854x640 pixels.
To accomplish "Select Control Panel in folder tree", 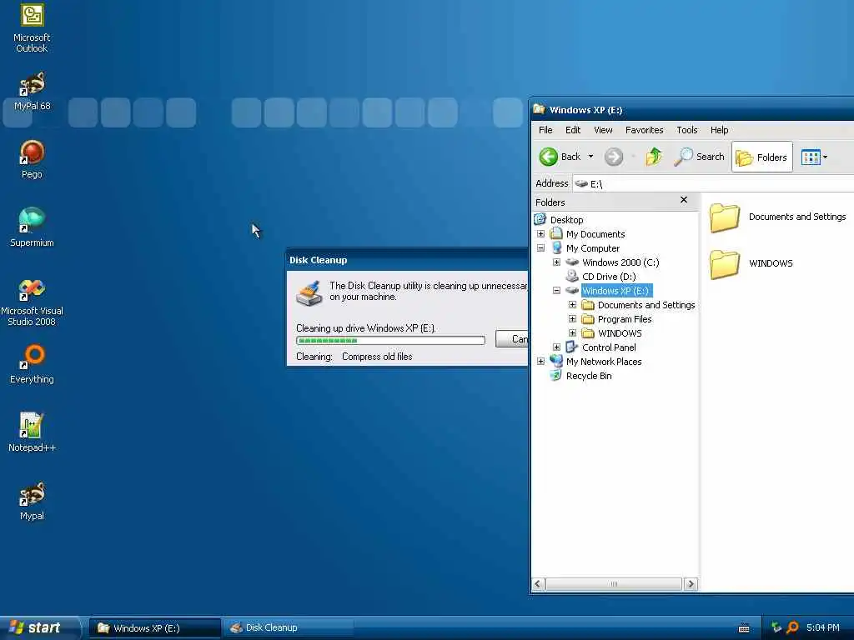I will click(x=608, y=347).
